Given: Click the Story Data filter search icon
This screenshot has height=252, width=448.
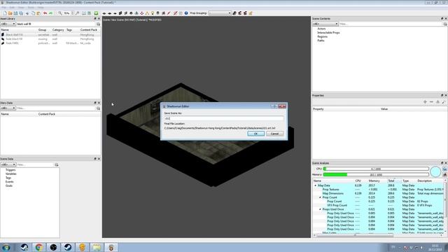Looking at the screenshot, I should pyautogui.click(x=98, y=108).
